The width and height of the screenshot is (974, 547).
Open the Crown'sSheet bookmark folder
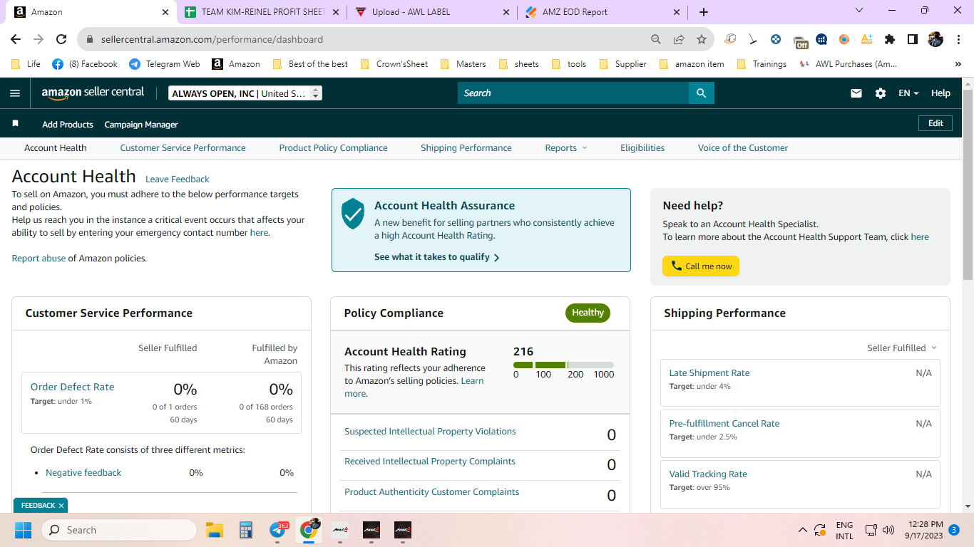coord(394,64)
